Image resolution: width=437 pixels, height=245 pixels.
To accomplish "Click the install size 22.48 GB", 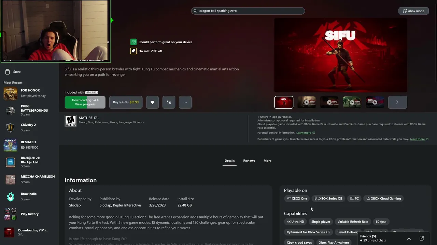I will tap(185, 205).
